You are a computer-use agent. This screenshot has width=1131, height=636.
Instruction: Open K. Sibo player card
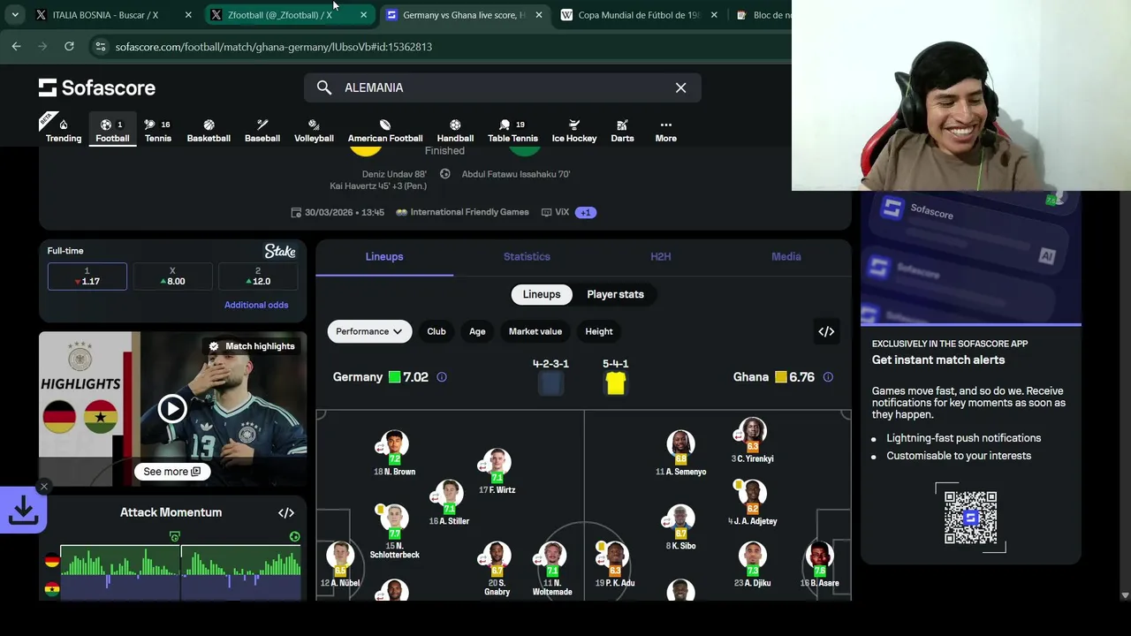[x=680, y=527]
